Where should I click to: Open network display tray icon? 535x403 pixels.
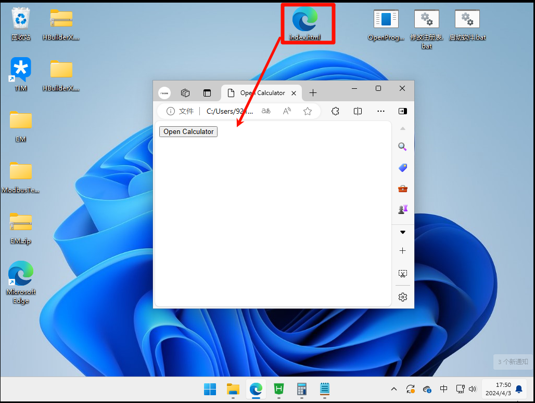(460, 389)
